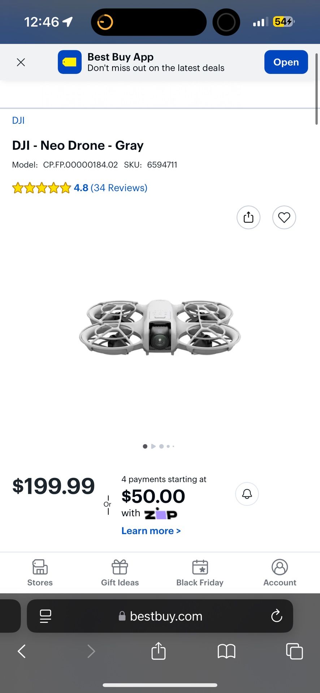Viewport: 320px width, 693px height.
Task: Open Safari bookmarks icon
Action: point(226,651)
